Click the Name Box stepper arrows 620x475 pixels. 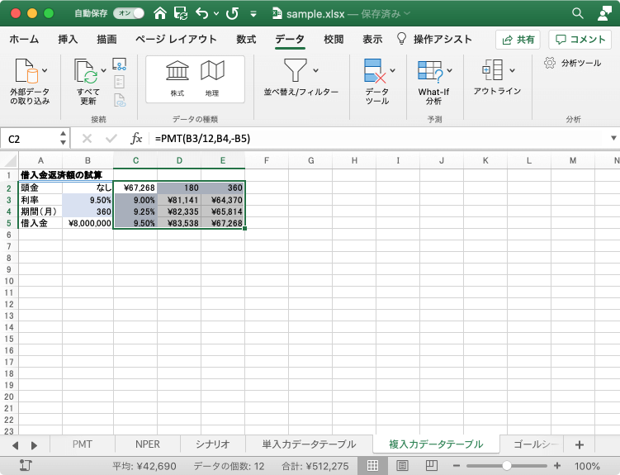(64, 138)
